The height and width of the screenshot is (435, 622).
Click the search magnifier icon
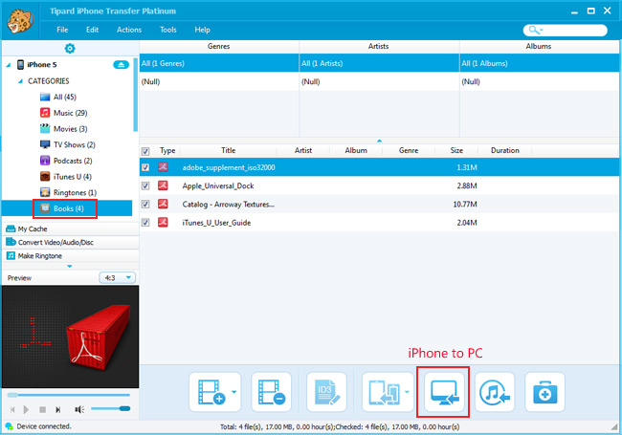point(533,30)
